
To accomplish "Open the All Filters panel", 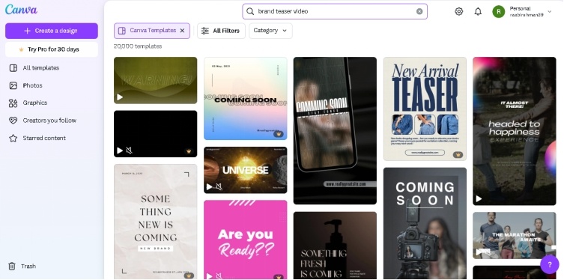I will point(221,31).
